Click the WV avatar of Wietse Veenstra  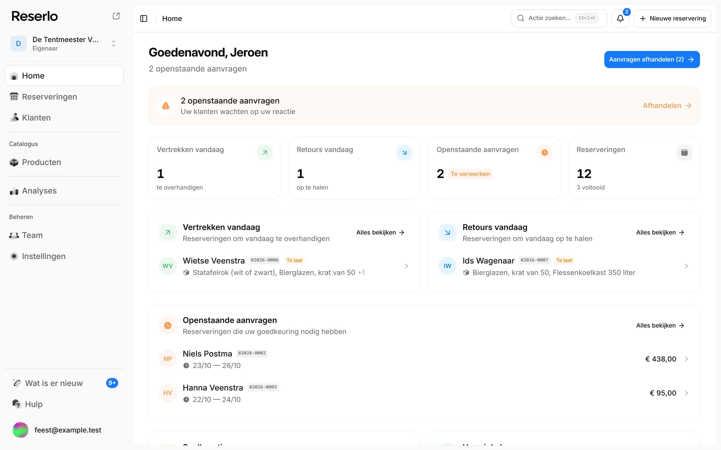tap(168, 266)
